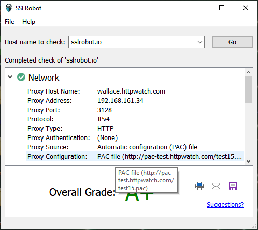Image resolution: width=258 pixels, height=230 pixels.
Task: Click the wallace.httpwatch.com value
Action: click(x=131, y=91)
